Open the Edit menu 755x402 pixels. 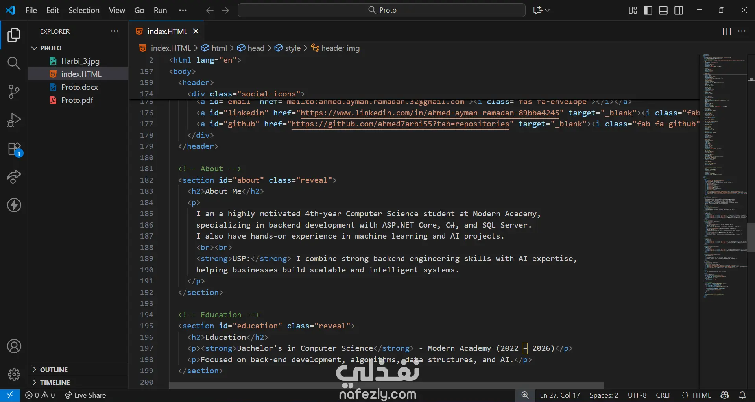click(53, 10)
